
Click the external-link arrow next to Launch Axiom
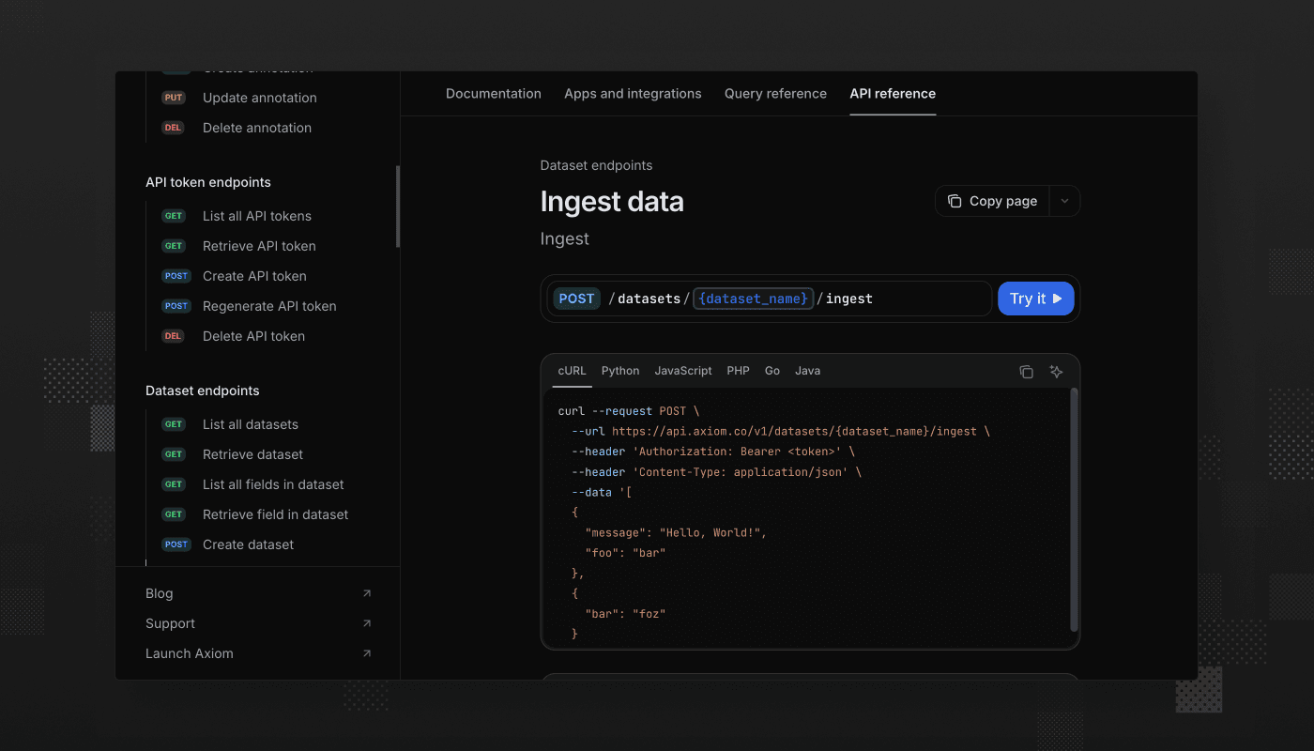pos(366,653)
